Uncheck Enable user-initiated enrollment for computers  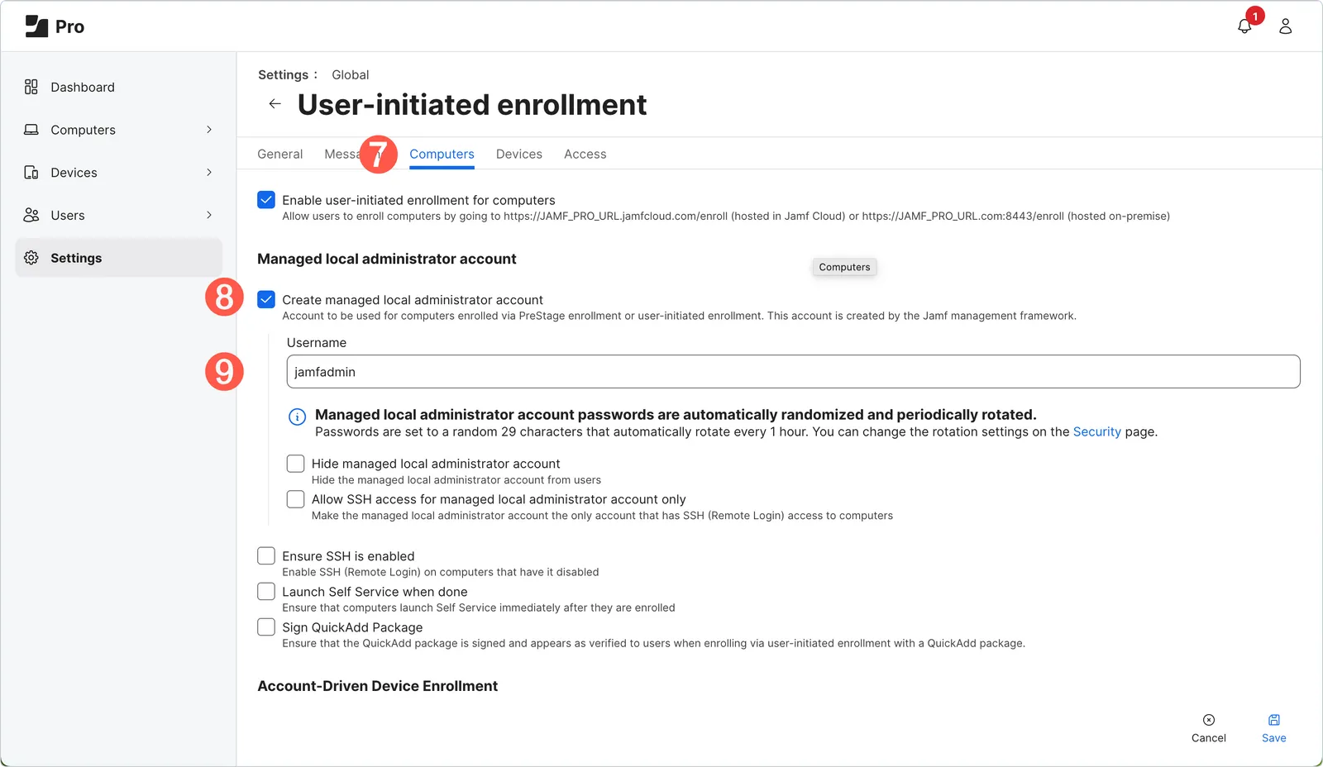pos(265,199)
